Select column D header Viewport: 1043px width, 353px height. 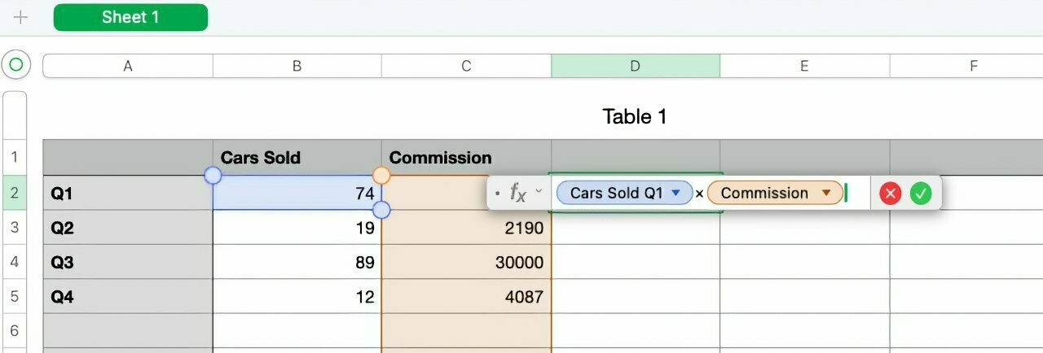(x=635, y=66)
